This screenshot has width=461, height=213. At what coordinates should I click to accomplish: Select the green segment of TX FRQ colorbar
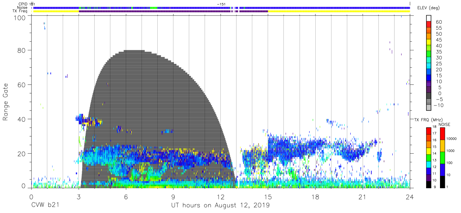tap(429, 158)
